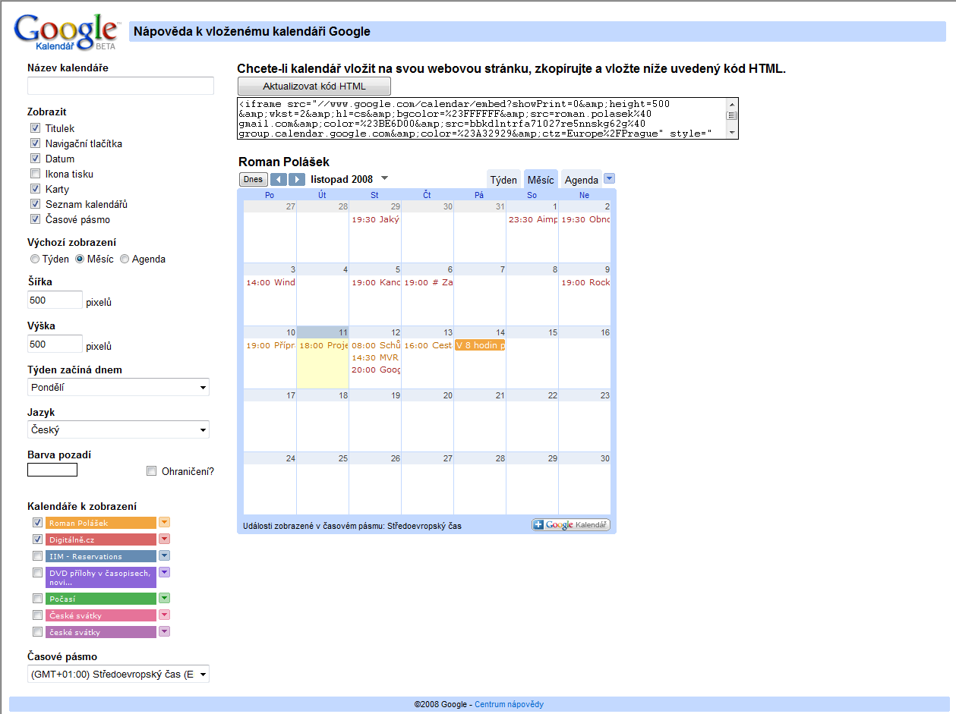Toggle the Navigační tlačítka checkbox
The width and height of the screenshot is (956, 714).
(x=35, y=144)
